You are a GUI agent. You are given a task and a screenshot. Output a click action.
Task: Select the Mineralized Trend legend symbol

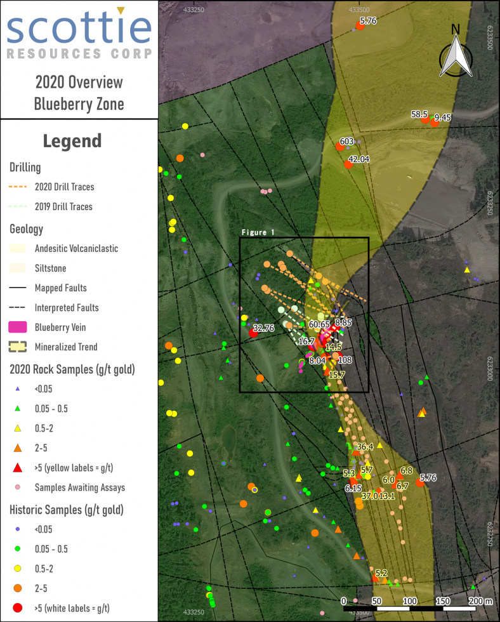click(x=18, y=347)
